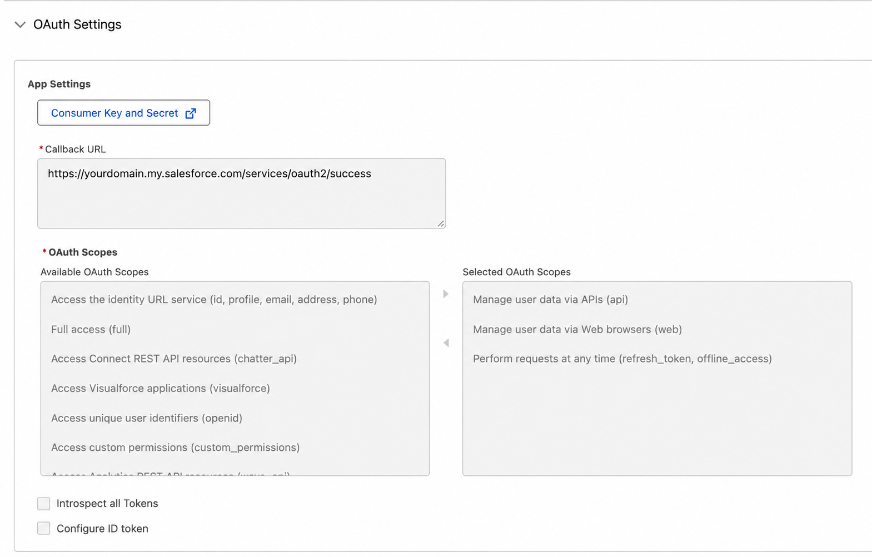Click the add-scope right arrow icon
Screen dimensions: 872x557
click(x=446, y=294)
